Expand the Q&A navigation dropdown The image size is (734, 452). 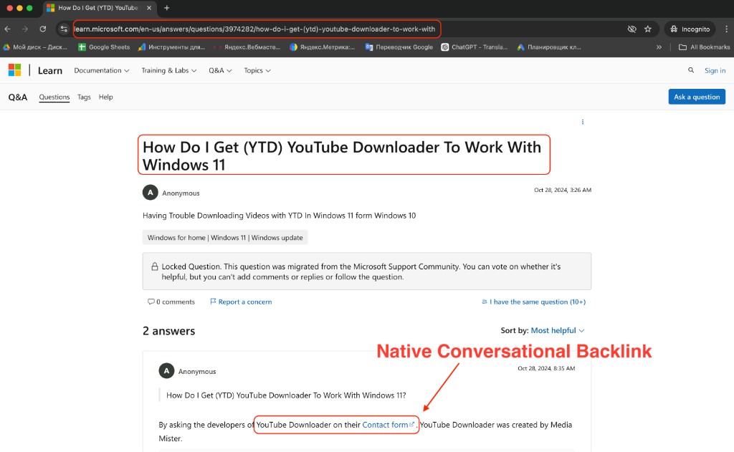(x=220, y=71)
